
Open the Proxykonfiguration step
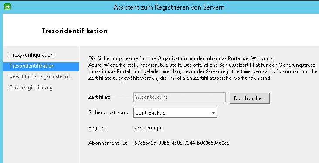coord(31,55)
